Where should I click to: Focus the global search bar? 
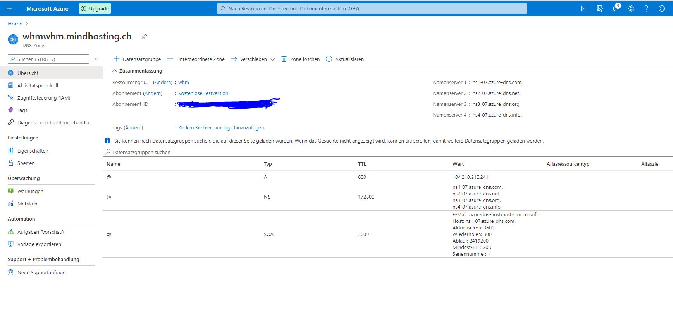coord(372,8)
